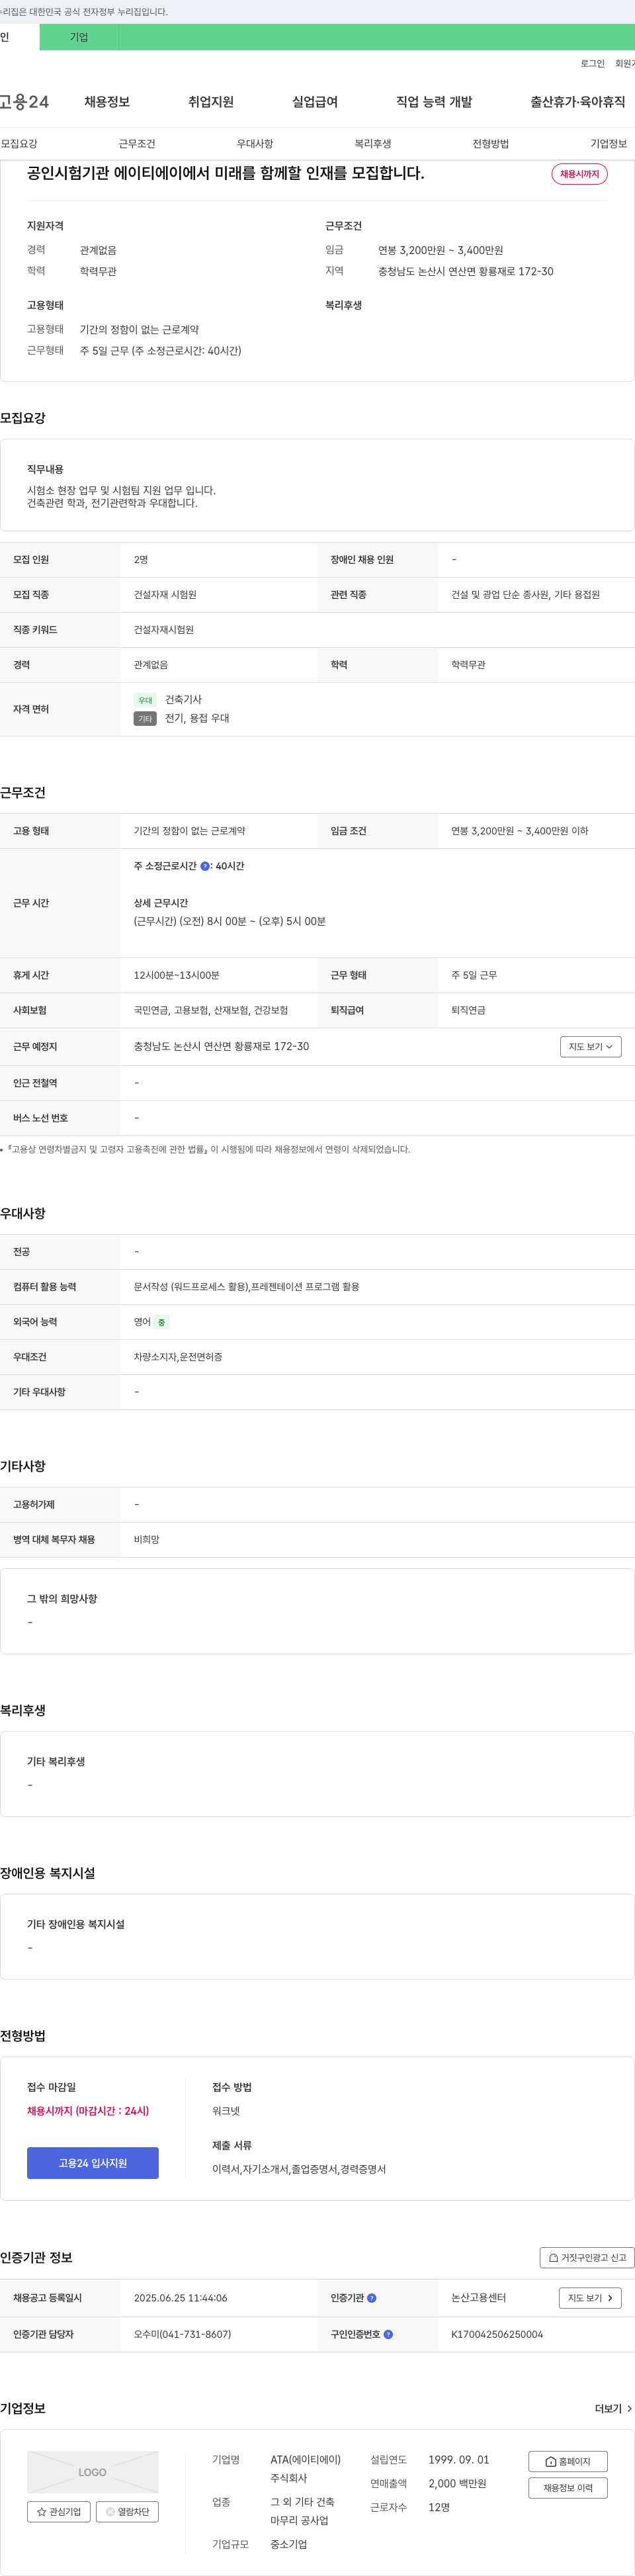Image resolution: width=635 pixels, height=2576 pixels.
Task: Click the siren icon on 거짓구인광고 신고
Action: click(x=553, y=2257)
